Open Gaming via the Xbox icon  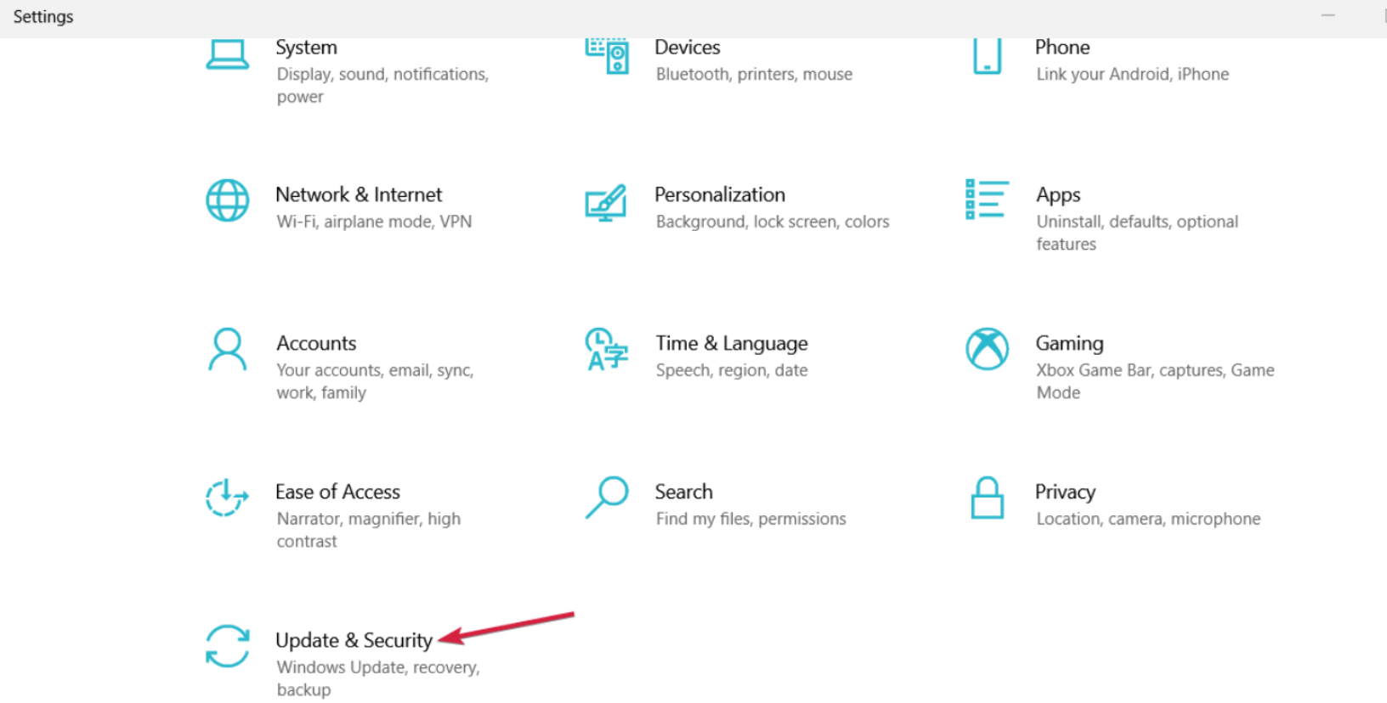(986, 349)
